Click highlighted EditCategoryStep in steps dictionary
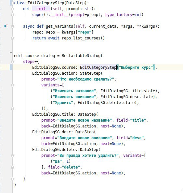 (98, 67)
